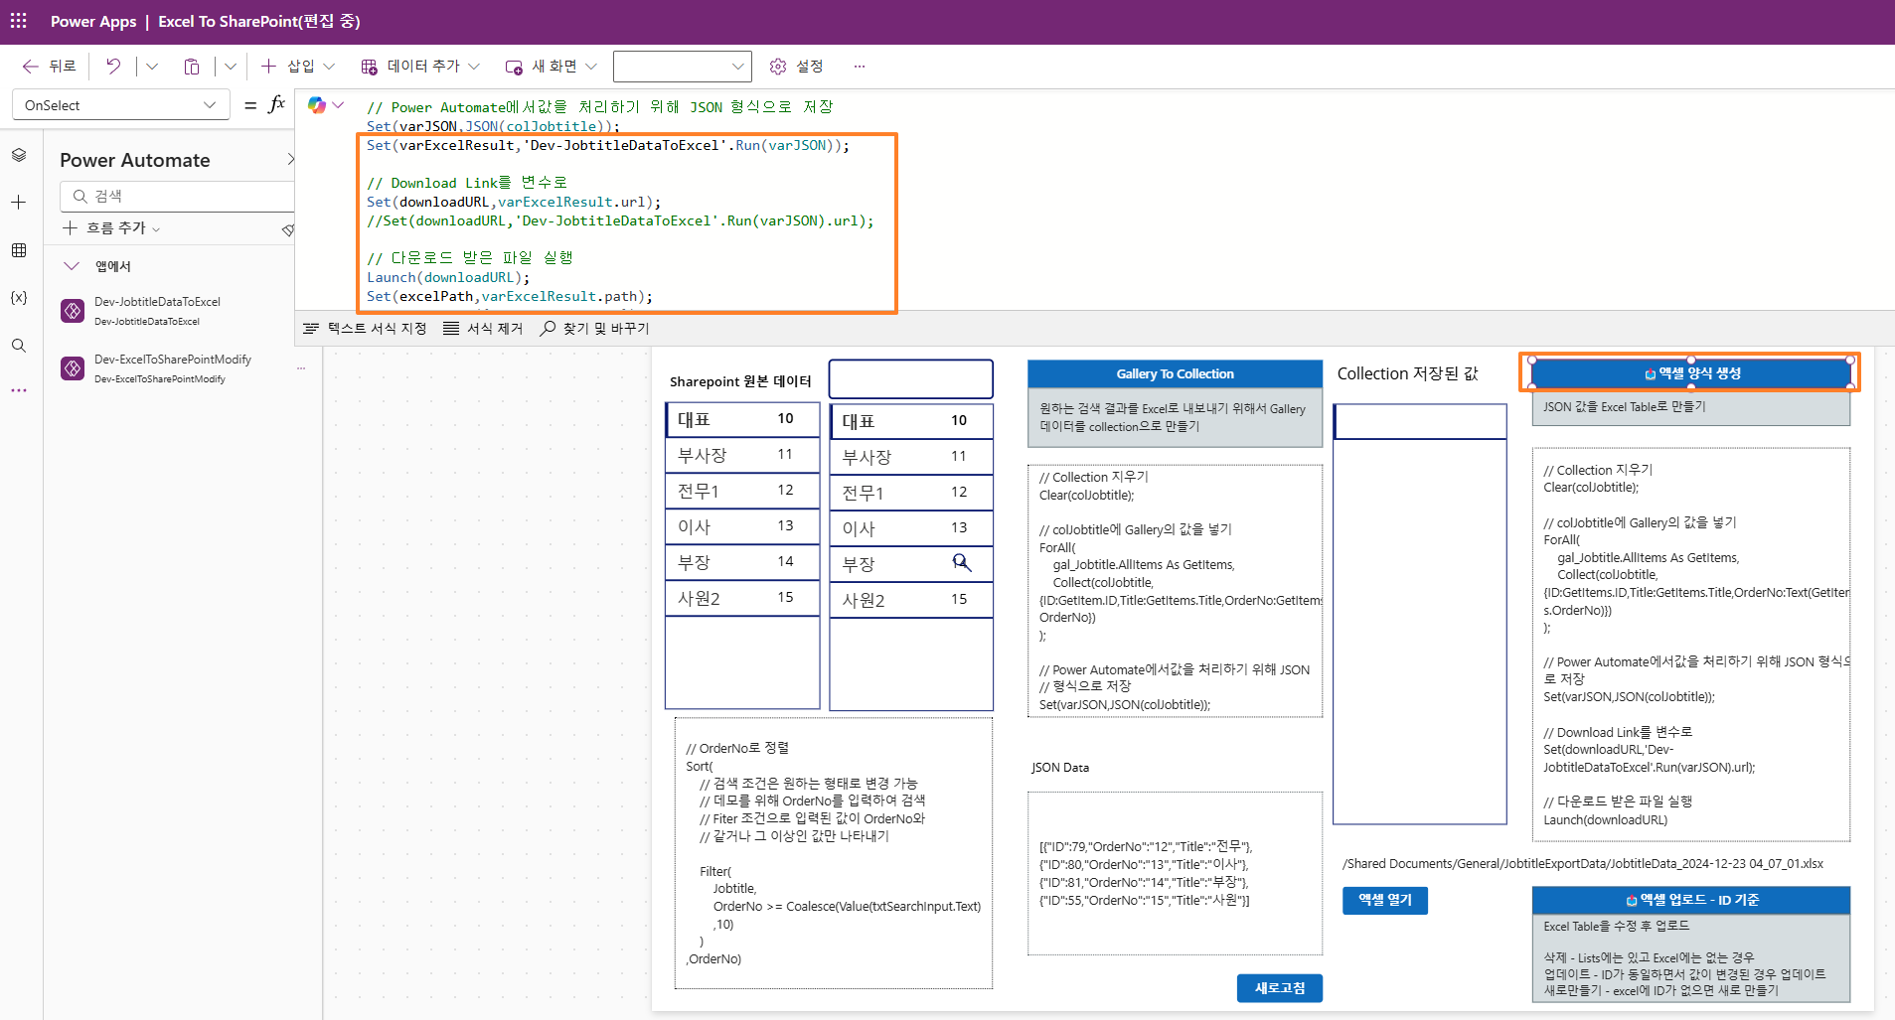The width and height of the screenshot is (1895, 1020).
Task: Click the sidebar insert plus icon
Action: tap(19, 203)
